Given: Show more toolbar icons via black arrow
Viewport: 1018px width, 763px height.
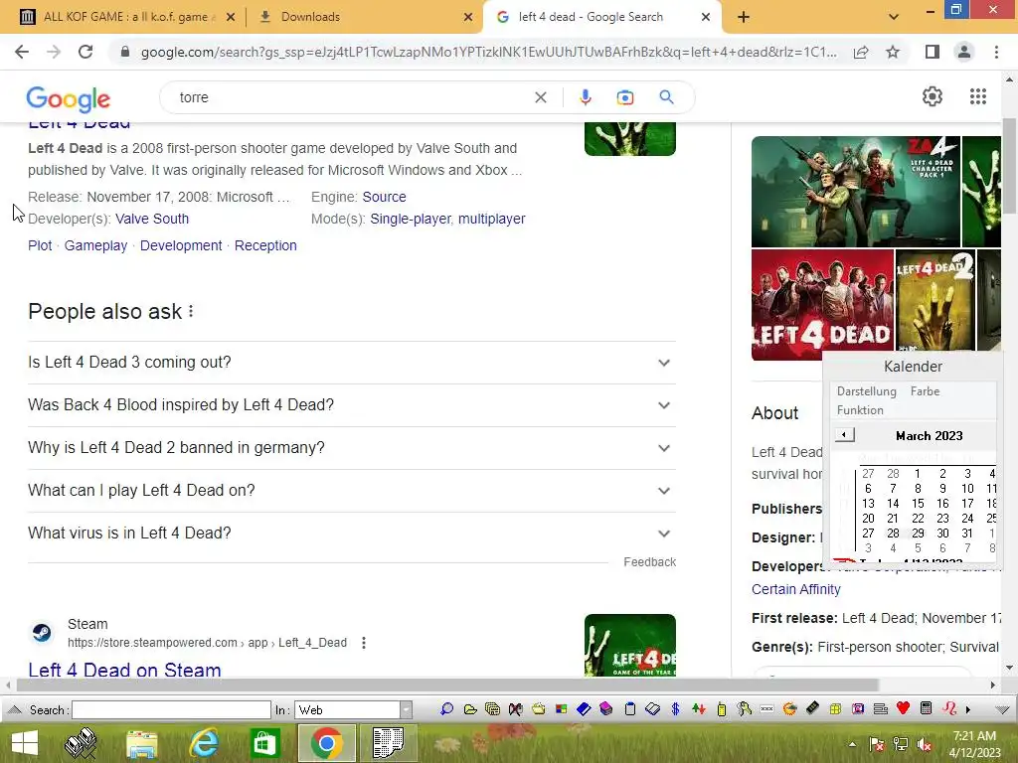Looking at the screenshot, I should pyautogui.click(x=968, y=709).
